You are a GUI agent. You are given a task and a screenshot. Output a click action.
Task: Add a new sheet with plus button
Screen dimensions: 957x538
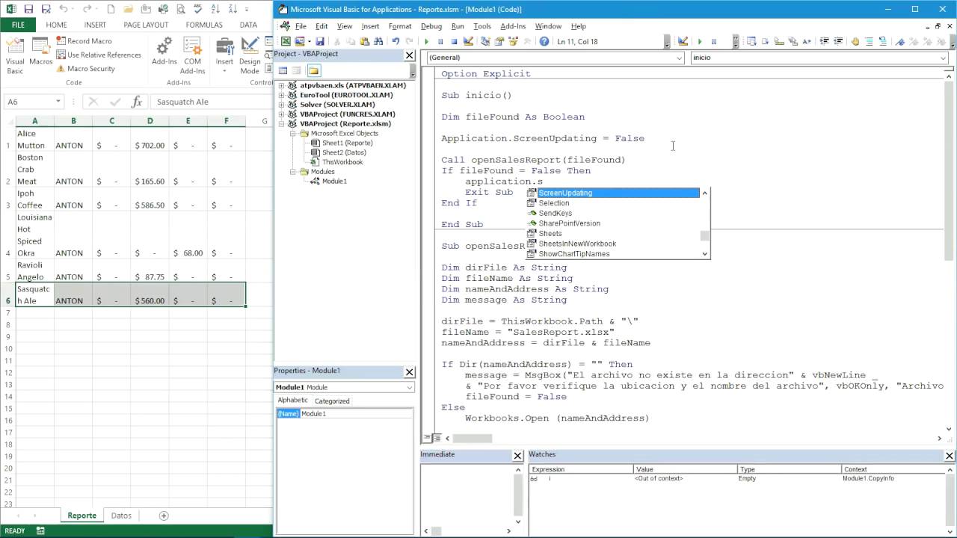click(x=164, y=516)
